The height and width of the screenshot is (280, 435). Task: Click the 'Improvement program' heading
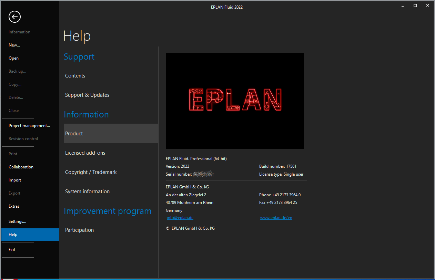(108, 211)
